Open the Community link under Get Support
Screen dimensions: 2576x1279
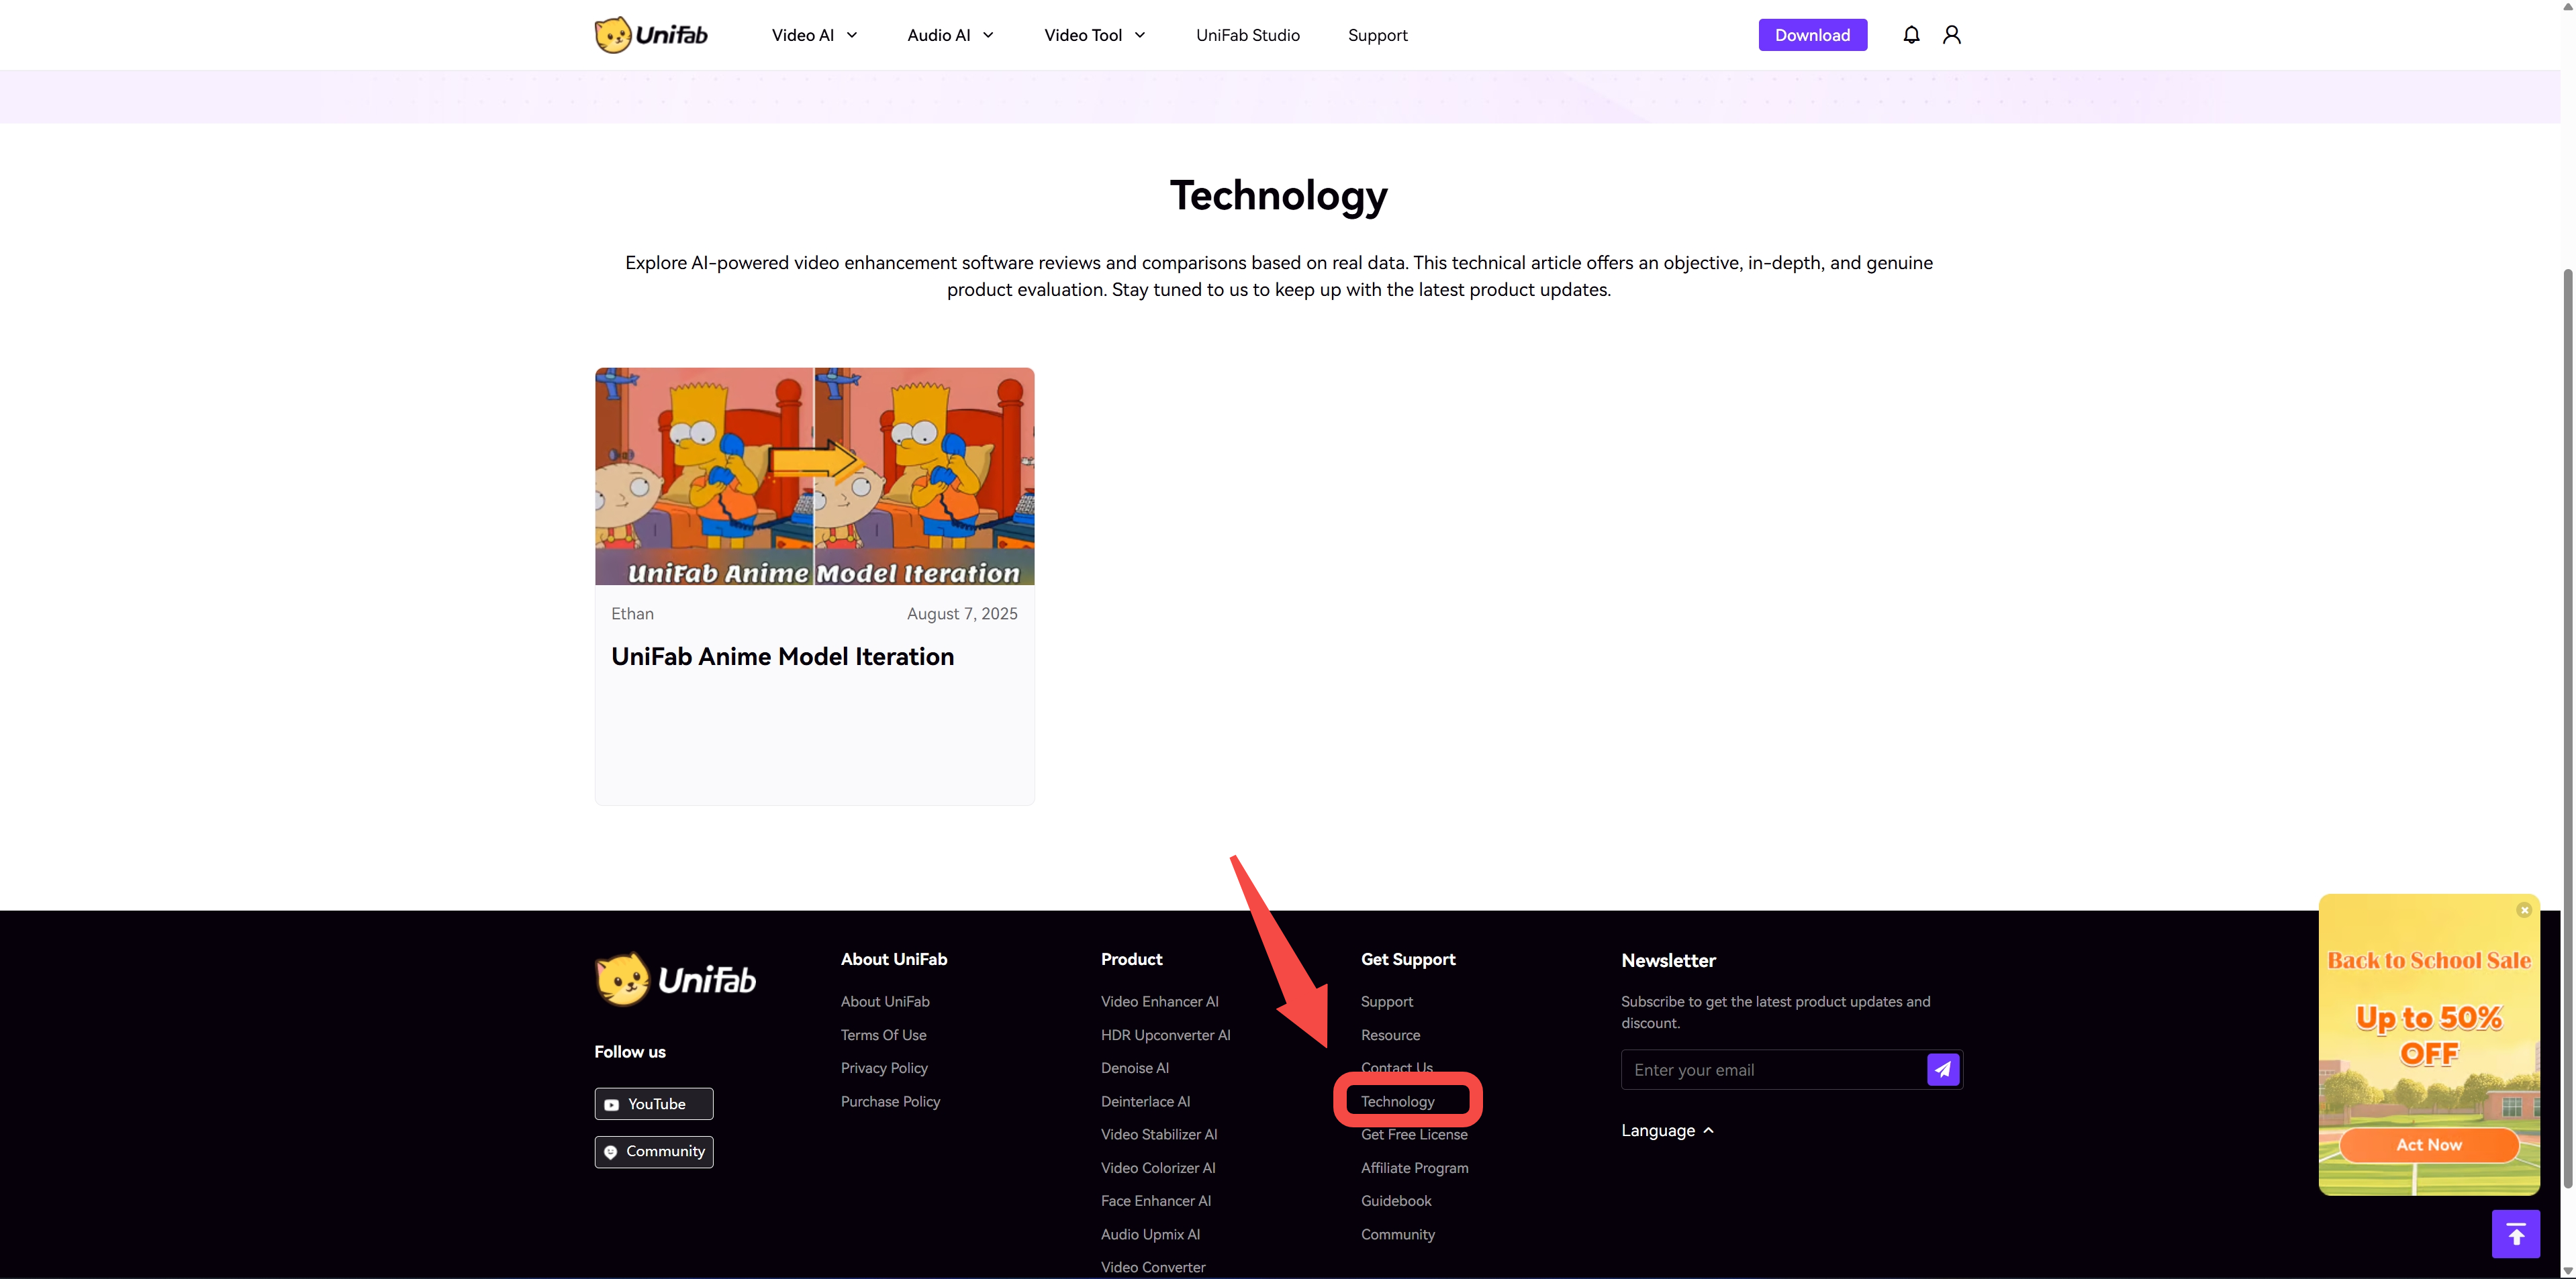[x=1397, y=1235]
